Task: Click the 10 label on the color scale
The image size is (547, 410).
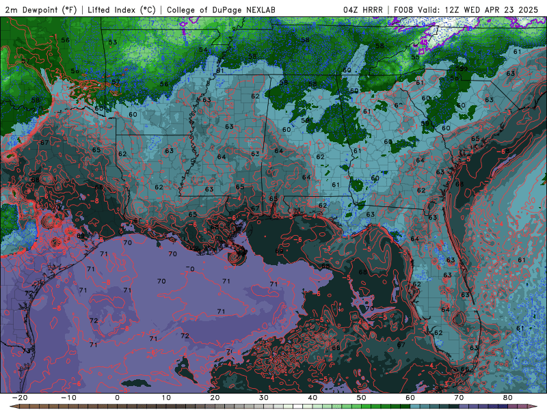Action: point(166,398)
